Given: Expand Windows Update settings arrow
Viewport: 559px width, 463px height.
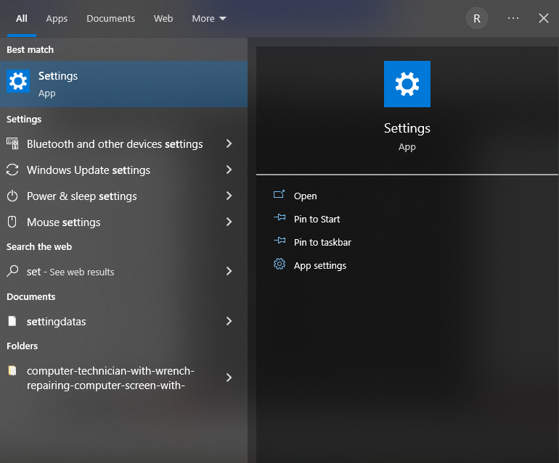Looking at the screenshot, I should (229, 170).
